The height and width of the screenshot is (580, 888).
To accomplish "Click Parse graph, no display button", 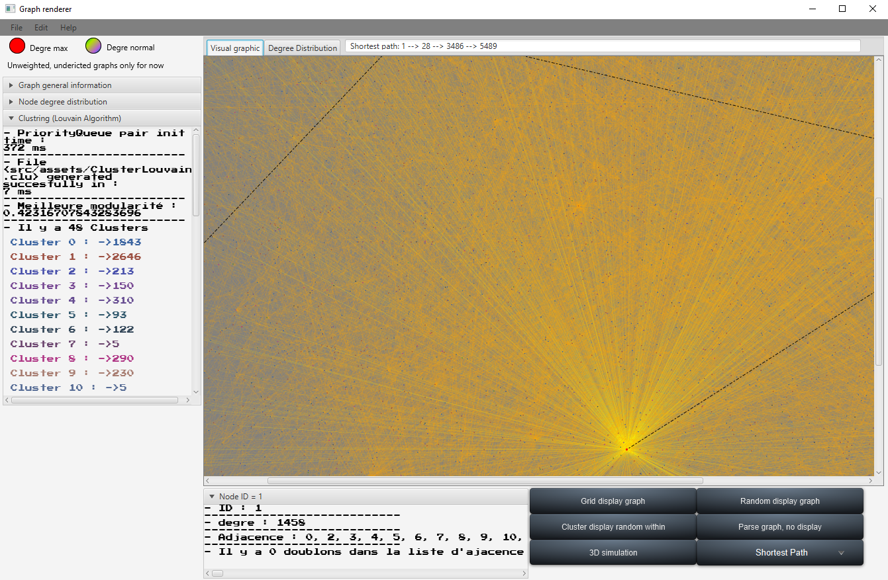I will pos(780,527).
